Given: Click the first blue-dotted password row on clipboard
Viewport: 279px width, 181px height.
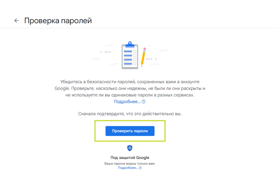Looking at the screenshot, I should tap(128, 51).
